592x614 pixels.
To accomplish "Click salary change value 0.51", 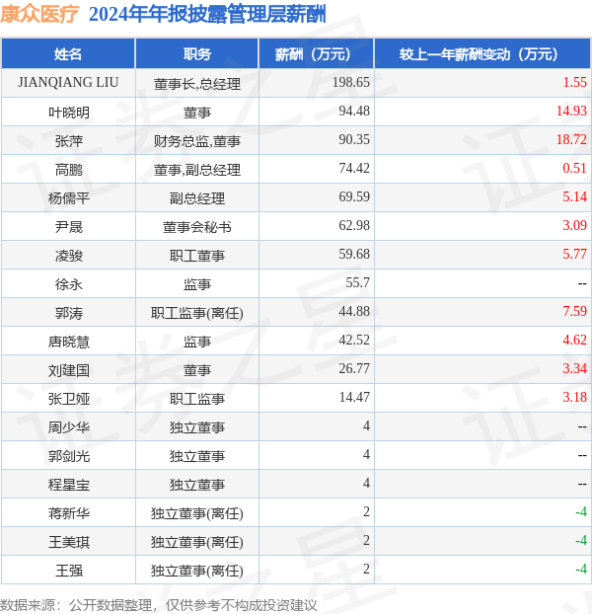I will coord(575,168).
